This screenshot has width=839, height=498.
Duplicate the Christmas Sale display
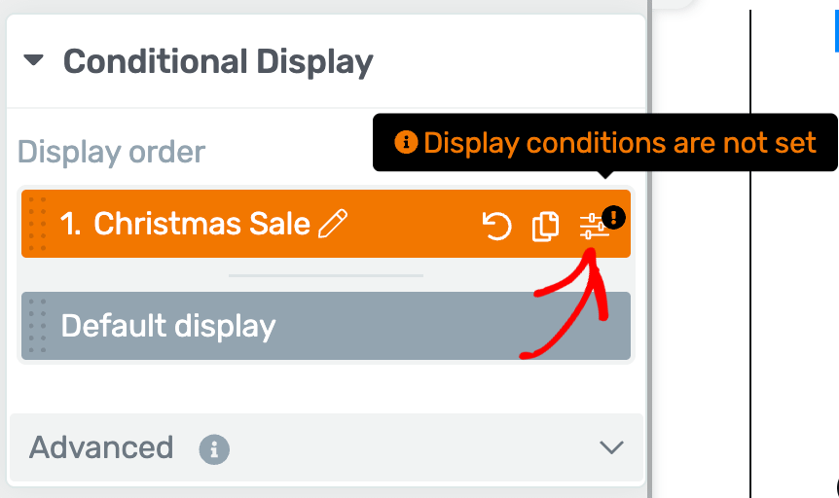(x=545, y=226)
